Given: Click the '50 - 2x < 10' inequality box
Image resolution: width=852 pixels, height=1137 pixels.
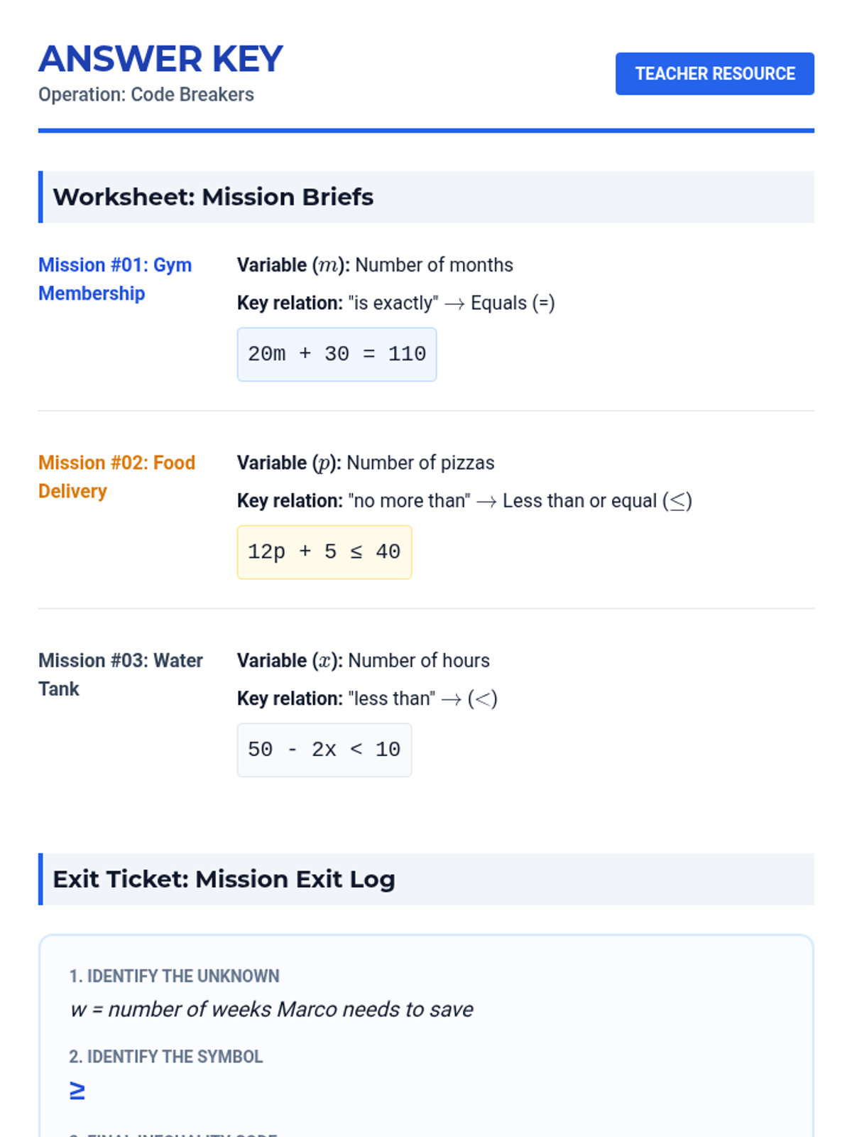Looking at the screenshot, I should [x=324, y=750].
